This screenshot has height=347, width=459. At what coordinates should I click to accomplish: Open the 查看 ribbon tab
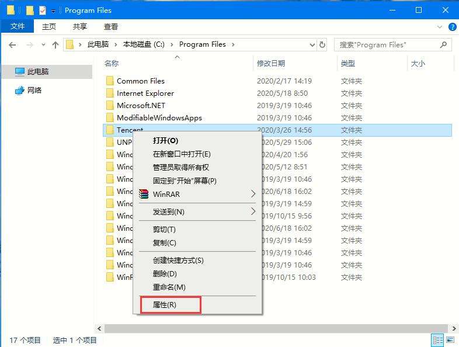[x=111, y=26]
